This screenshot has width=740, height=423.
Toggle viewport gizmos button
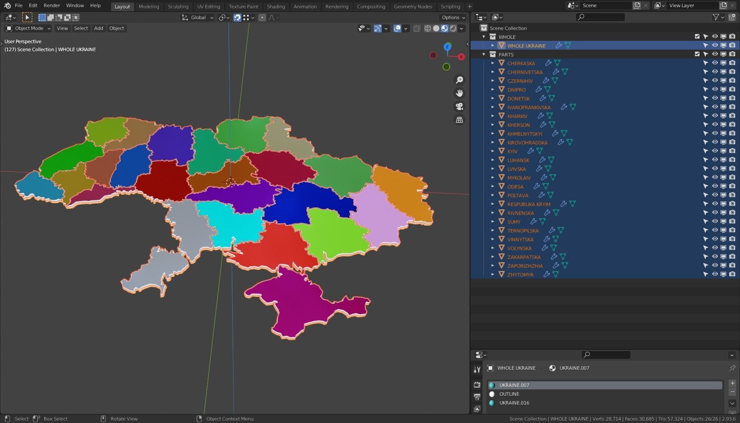tap(377, 28)
